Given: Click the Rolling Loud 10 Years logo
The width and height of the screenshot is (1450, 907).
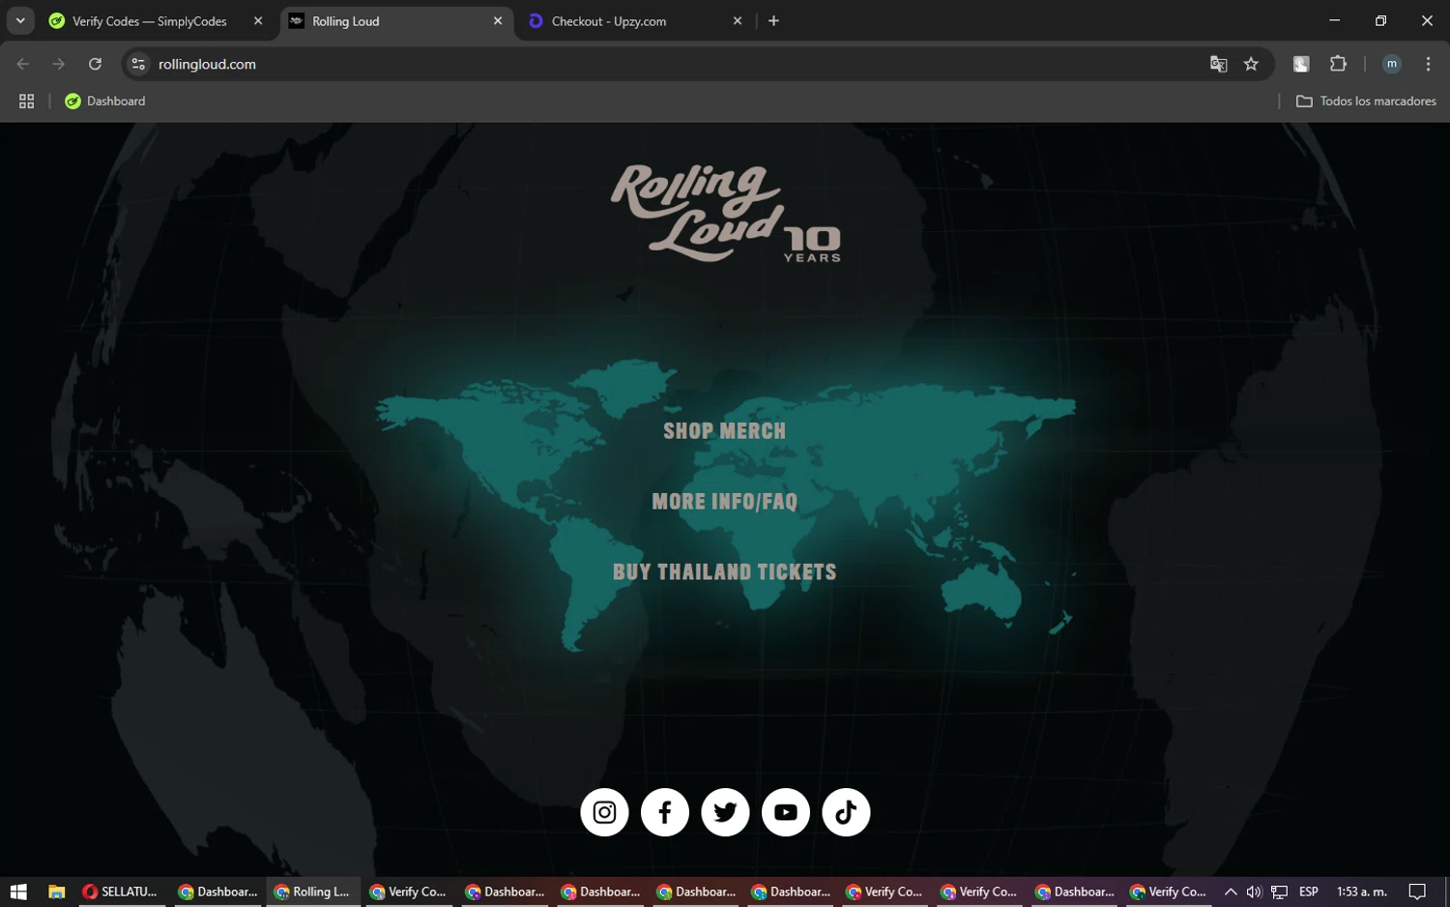Looking at the screenshot, I should click(725, 214).
